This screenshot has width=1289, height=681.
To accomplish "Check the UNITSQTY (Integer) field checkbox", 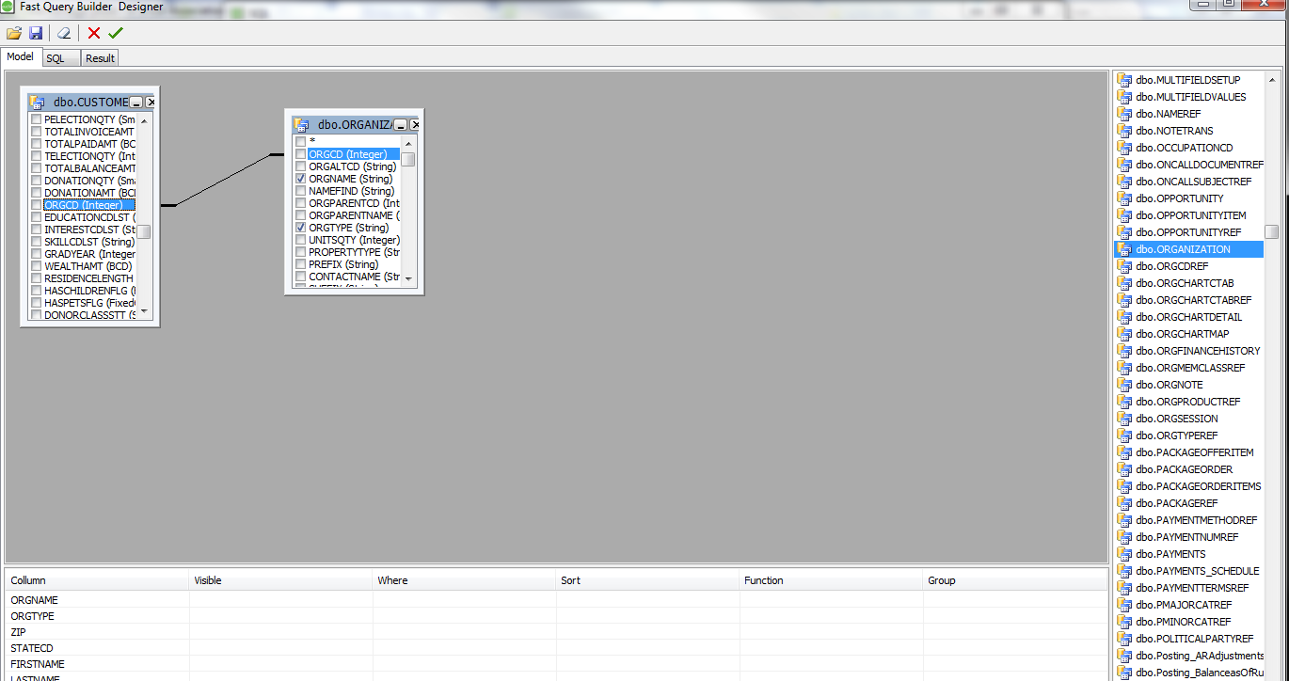I will pos(301,240).
